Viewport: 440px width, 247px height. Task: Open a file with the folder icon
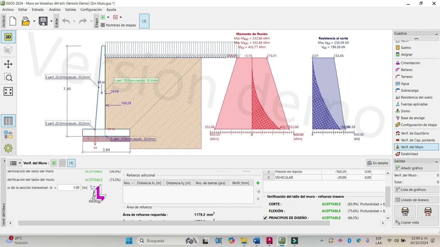pyautogui.click(x=25, y=21)
